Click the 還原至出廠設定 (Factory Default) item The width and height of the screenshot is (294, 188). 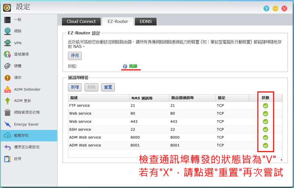(27, 147)
